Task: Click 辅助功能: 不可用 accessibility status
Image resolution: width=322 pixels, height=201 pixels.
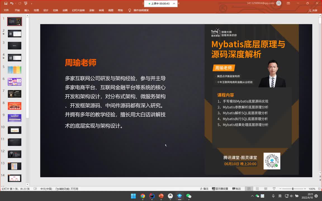Action: 67,189
